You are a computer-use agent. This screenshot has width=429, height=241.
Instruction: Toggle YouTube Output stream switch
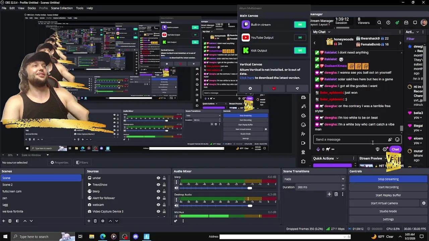click(300, 37)
